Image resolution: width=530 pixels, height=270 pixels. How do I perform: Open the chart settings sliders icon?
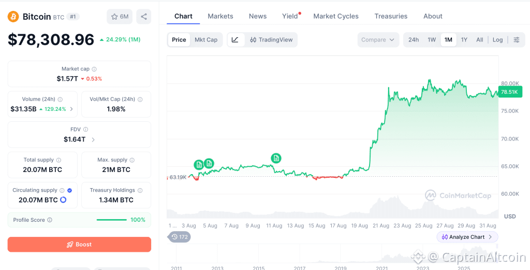(517, 39)
